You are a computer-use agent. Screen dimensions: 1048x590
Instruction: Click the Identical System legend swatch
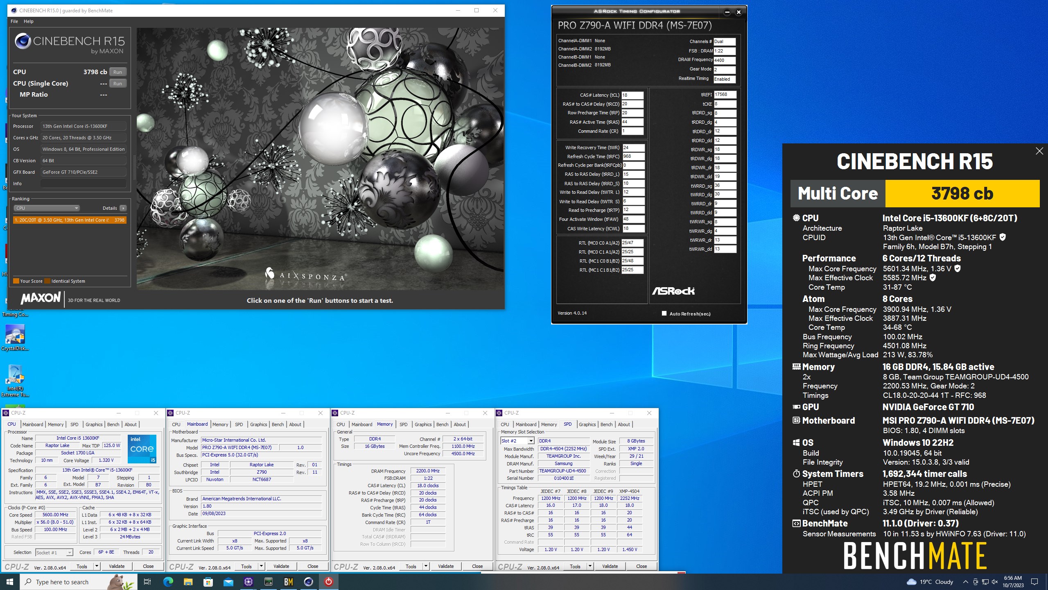[x=47, y=281]
